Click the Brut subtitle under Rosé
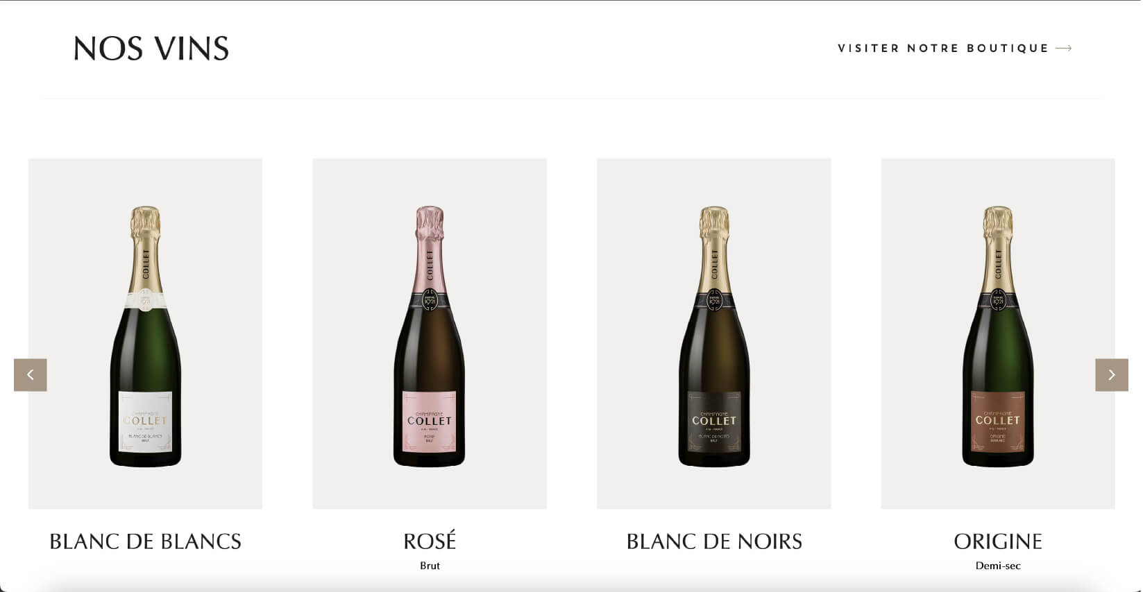 (x=430, y=566)
